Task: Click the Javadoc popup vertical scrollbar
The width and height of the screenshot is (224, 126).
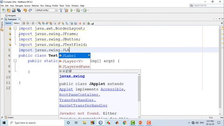Action: click(x=139, y=89)
